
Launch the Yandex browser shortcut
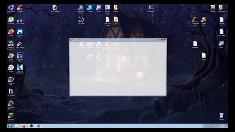tap(11, 69)
